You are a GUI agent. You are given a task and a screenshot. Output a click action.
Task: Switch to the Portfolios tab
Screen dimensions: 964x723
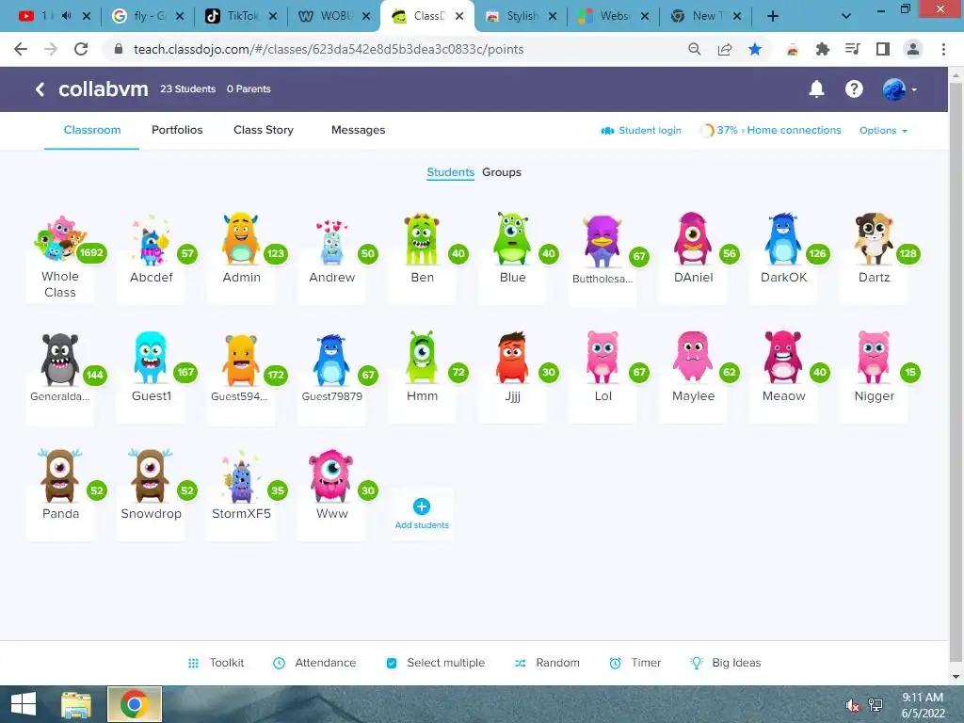click(x=177, y=130)
